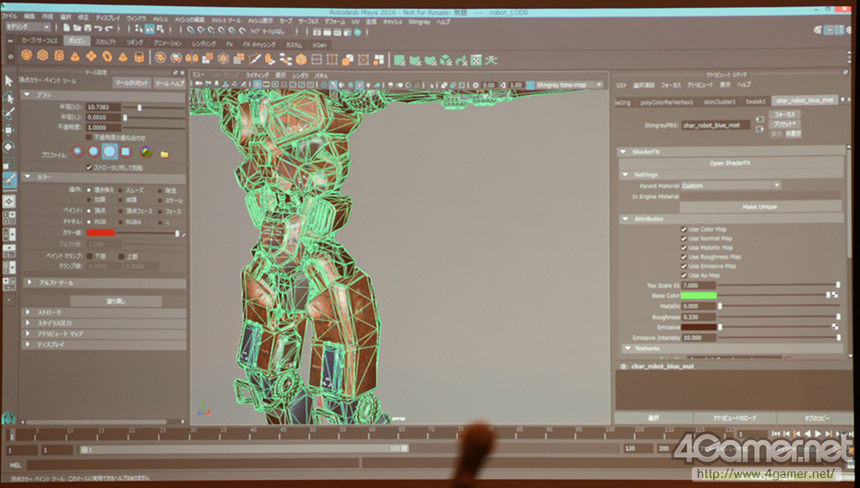Image resolution: width=860 pixels, height=488 pixels.
Task: Create a polygon pipe from the shelf
Action: tap(139, 56)
